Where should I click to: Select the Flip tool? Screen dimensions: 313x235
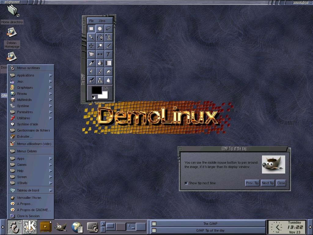click(100, 54)
